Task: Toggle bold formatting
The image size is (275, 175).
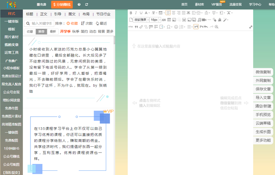Action: [x=131, y=13]
